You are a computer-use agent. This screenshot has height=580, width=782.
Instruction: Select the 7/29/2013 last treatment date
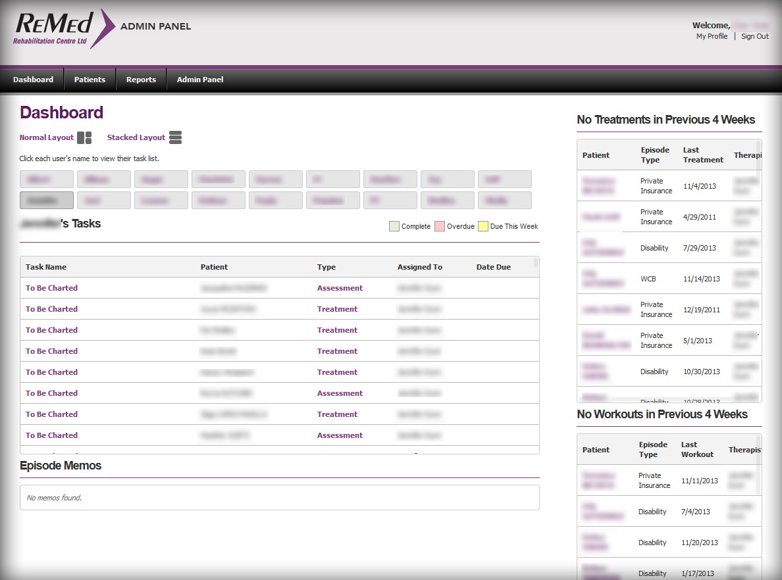click(x=699, y=248)
